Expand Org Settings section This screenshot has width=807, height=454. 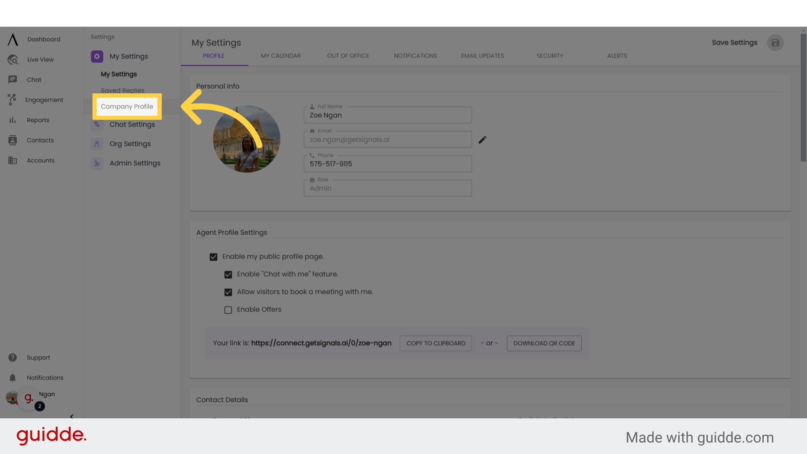click(130, 144)
